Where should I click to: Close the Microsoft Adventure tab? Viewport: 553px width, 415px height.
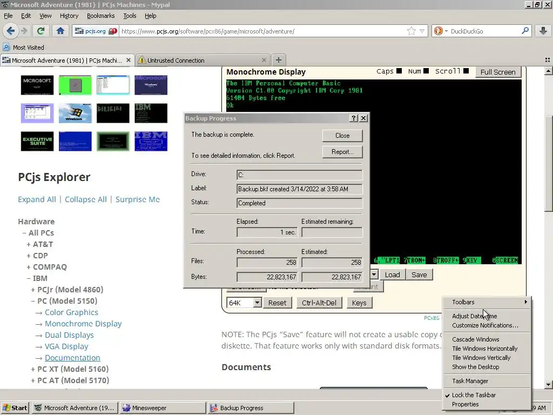point(129,60)
